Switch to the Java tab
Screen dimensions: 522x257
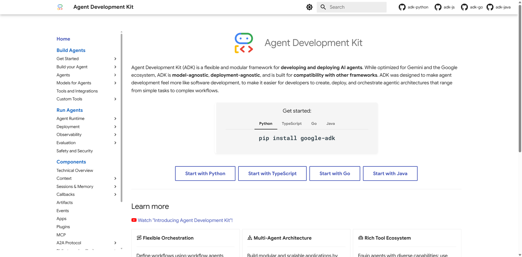coord(331,124)
